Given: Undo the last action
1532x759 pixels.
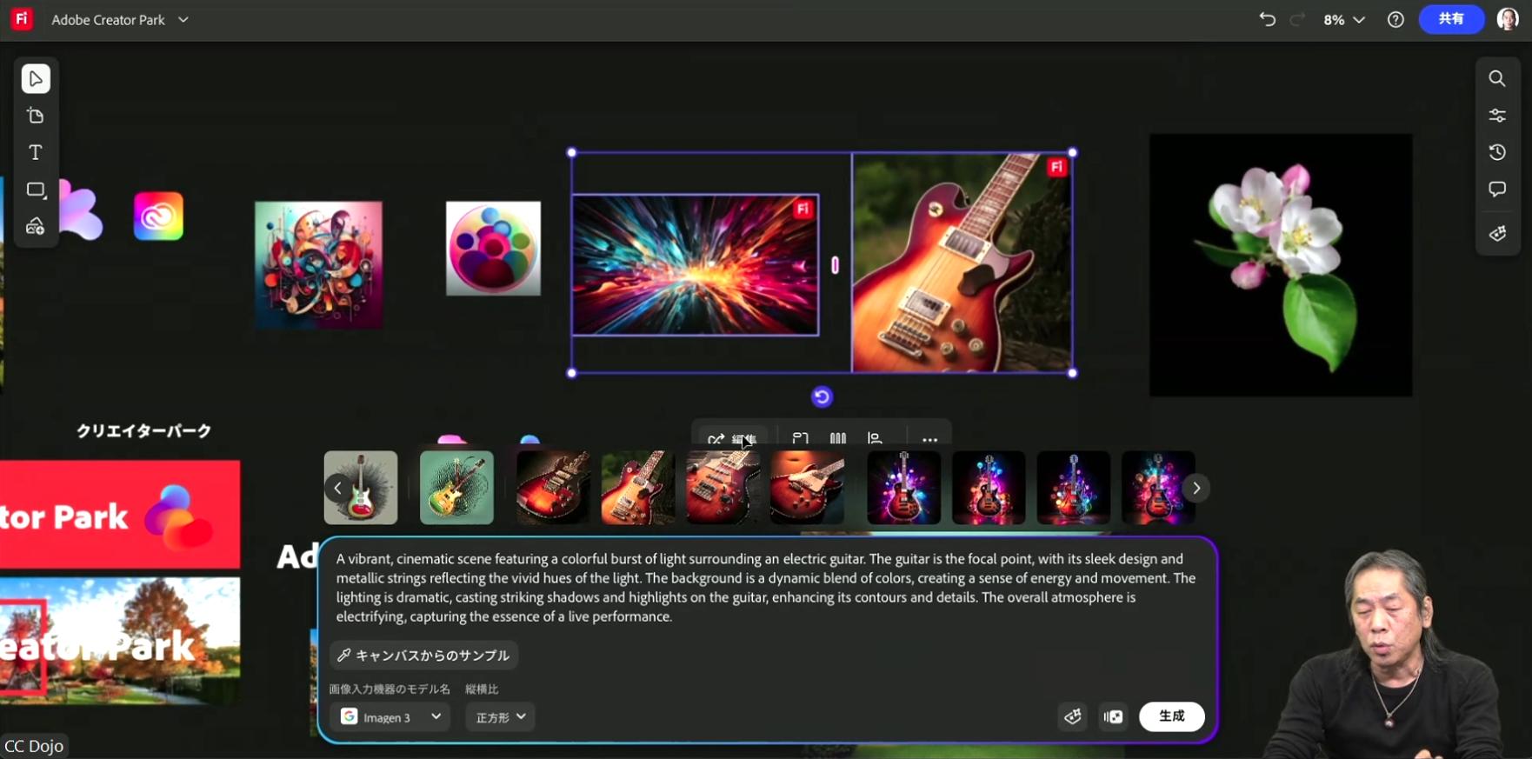Looking at the screenshot, I should coord(1267,19).
